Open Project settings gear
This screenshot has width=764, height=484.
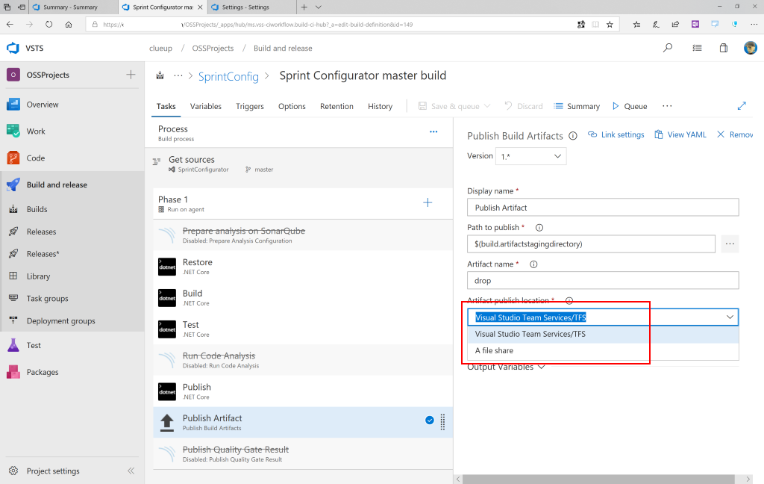pos(13,471)
